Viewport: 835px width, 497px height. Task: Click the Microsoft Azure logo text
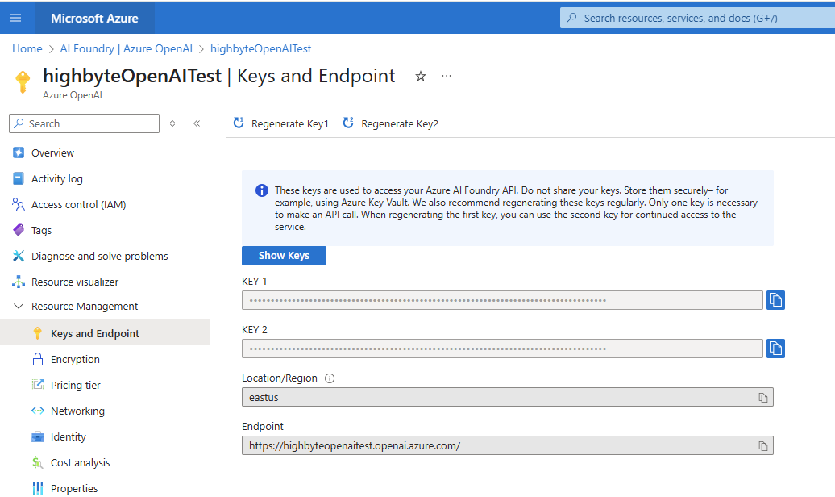pyautogui.click(x=94, y=18)
